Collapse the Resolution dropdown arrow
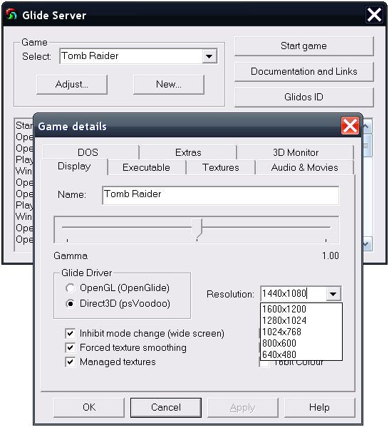This screenshot has height=427, width=389. (333, 294)
